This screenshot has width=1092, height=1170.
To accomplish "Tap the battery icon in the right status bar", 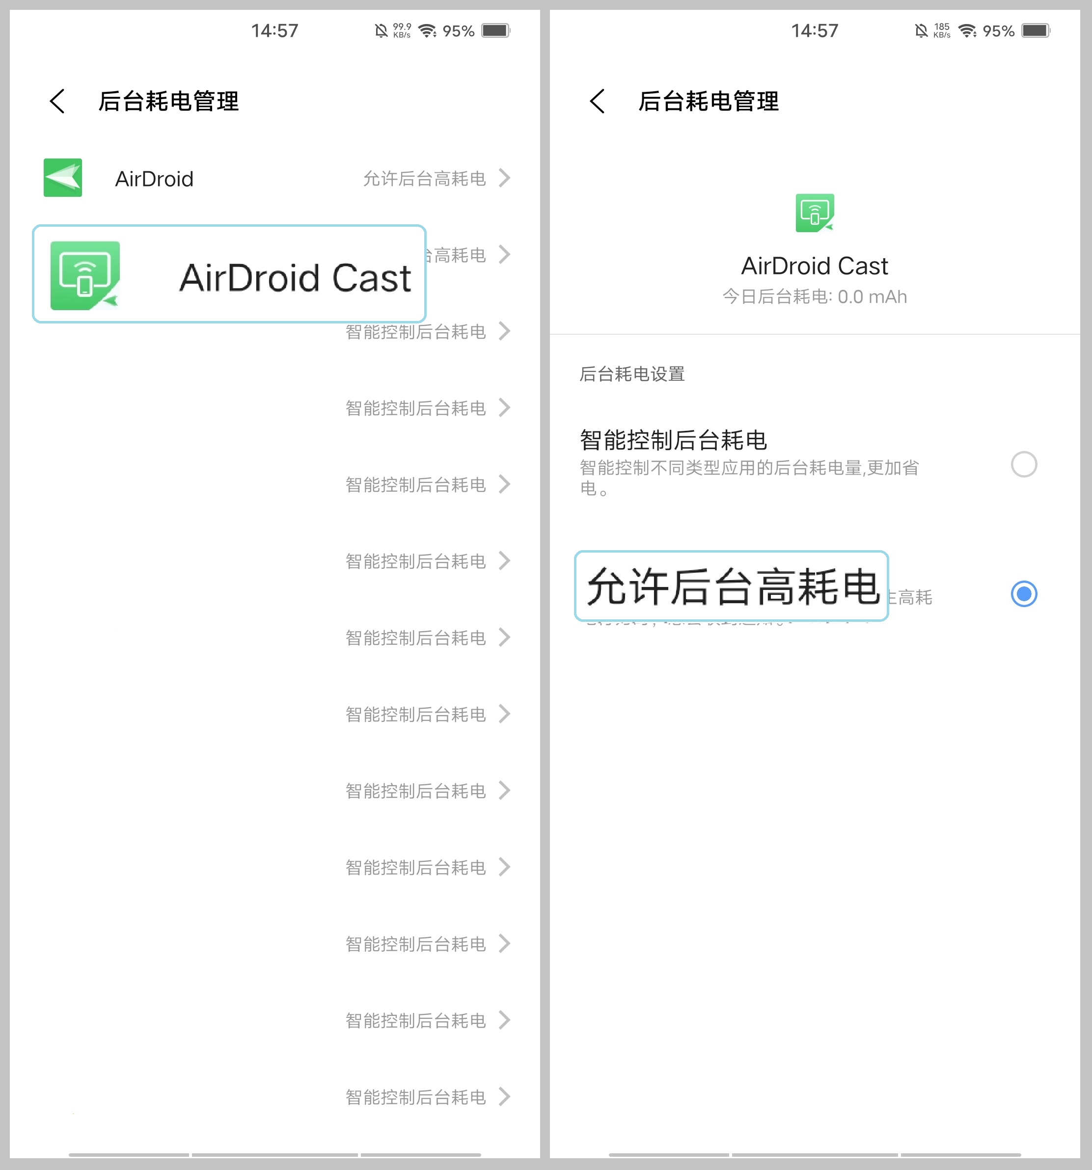I will pos(1036,30).
